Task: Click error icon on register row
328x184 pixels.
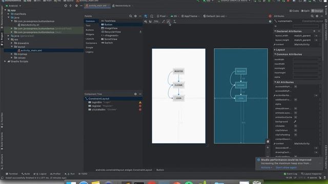Action: coord(140,106)
